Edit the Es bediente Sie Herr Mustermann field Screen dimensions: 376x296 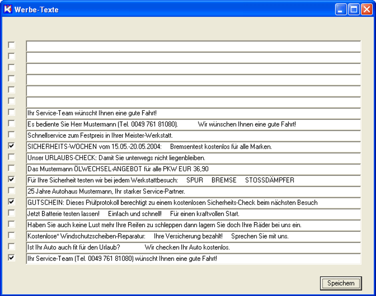click(193, 124)
